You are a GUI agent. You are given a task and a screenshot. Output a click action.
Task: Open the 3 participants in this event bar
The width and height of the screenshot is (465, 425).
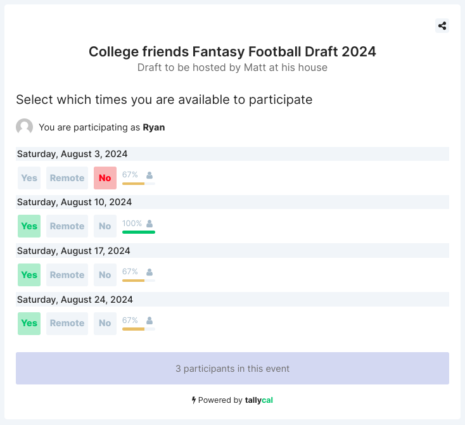pos(232,369)
